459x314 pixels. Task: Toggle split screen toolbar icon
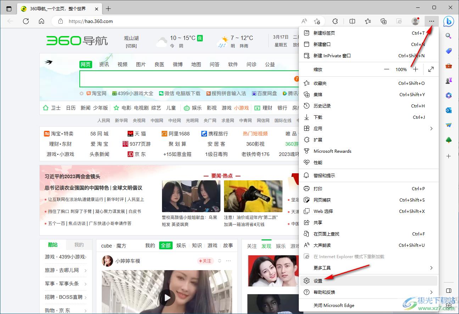pyautogui.click(x=352, y=21)
